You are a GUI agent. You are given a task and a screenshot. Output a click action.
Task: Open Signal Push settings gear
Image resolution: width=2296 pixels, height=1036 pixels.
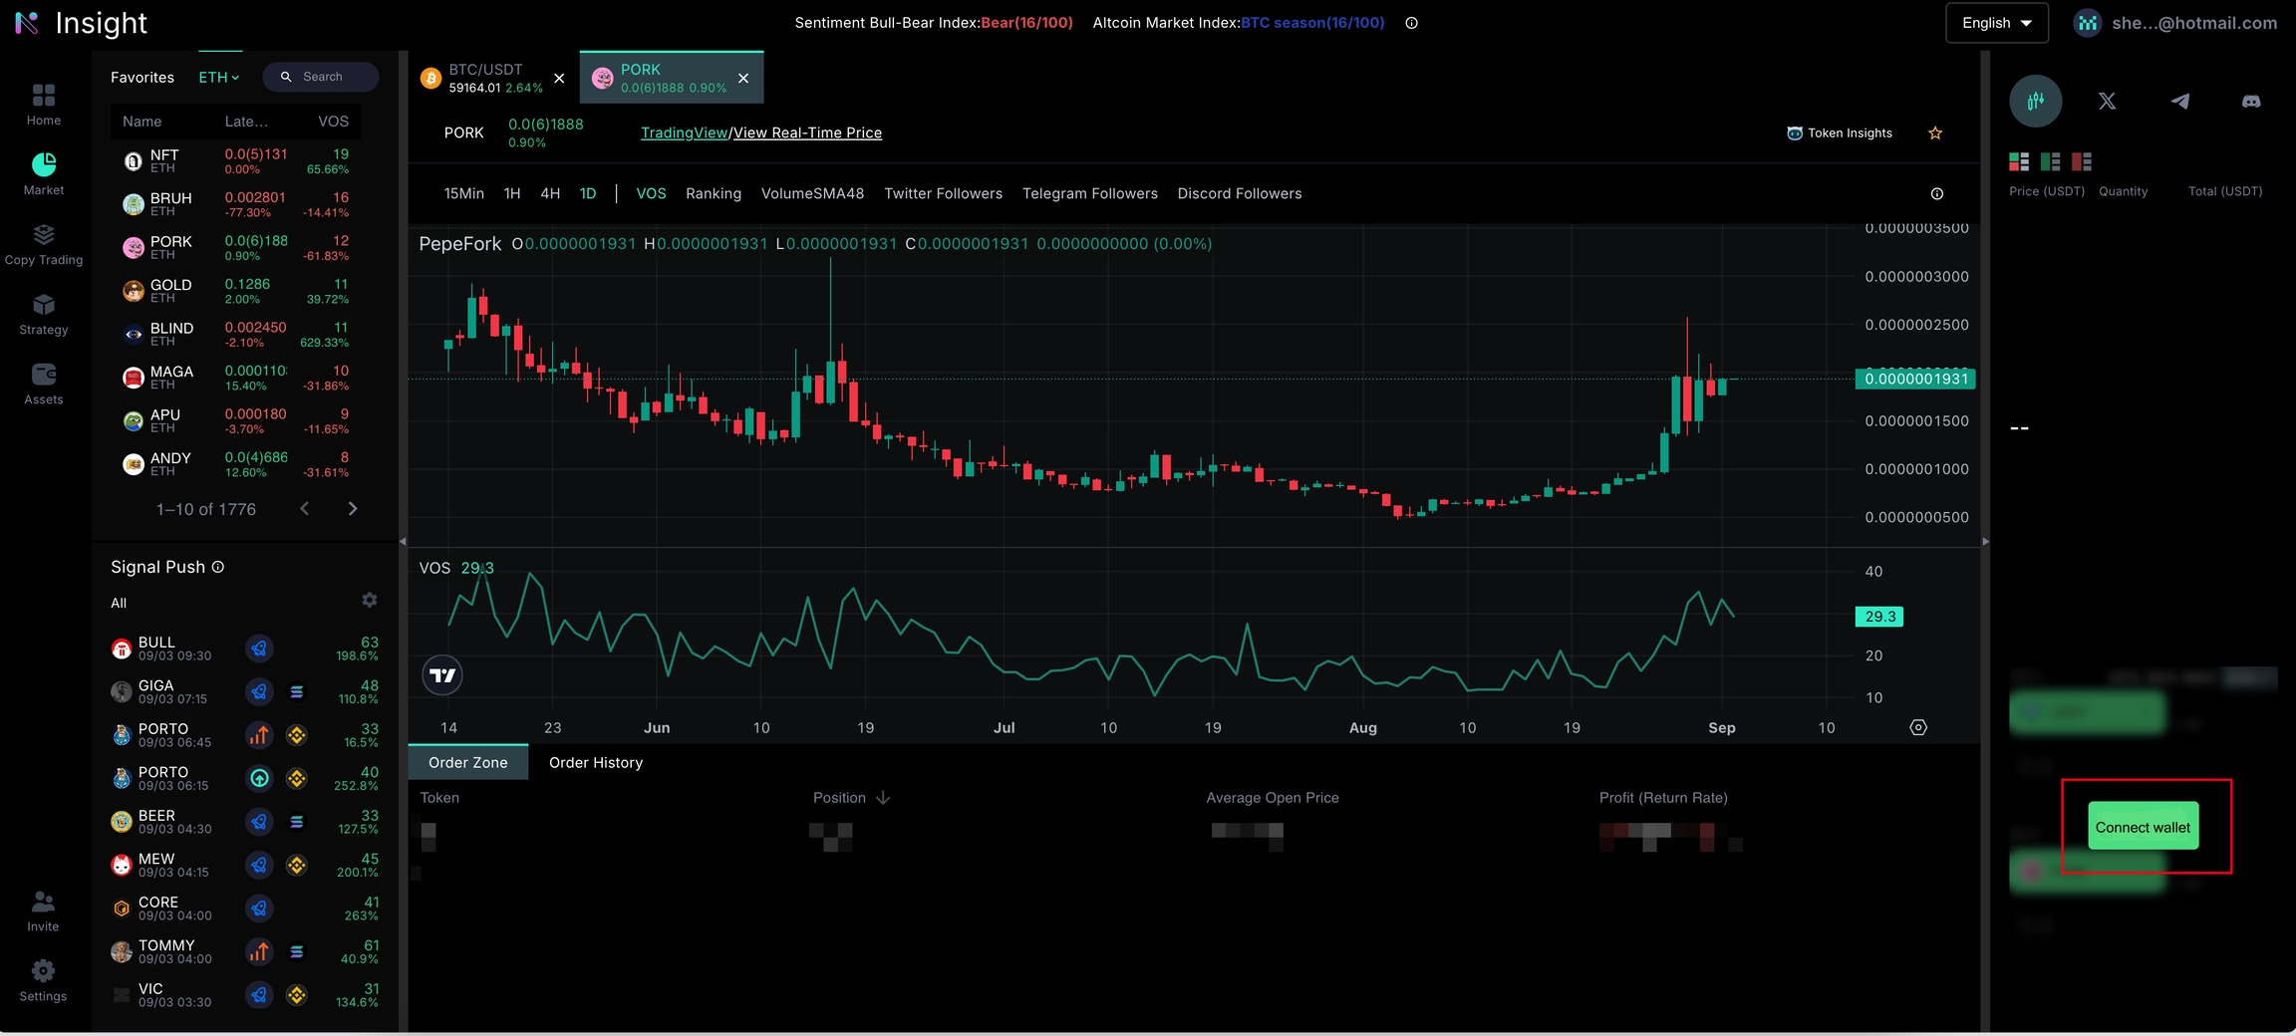click(370, 600)
